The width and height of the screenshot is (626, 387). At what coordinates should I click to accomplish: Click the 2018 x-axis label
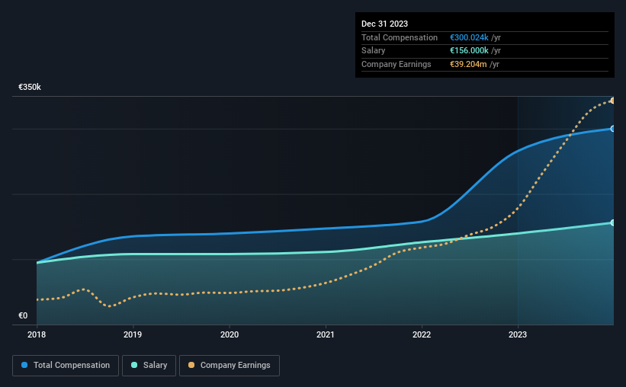click(x=37, y=334)
